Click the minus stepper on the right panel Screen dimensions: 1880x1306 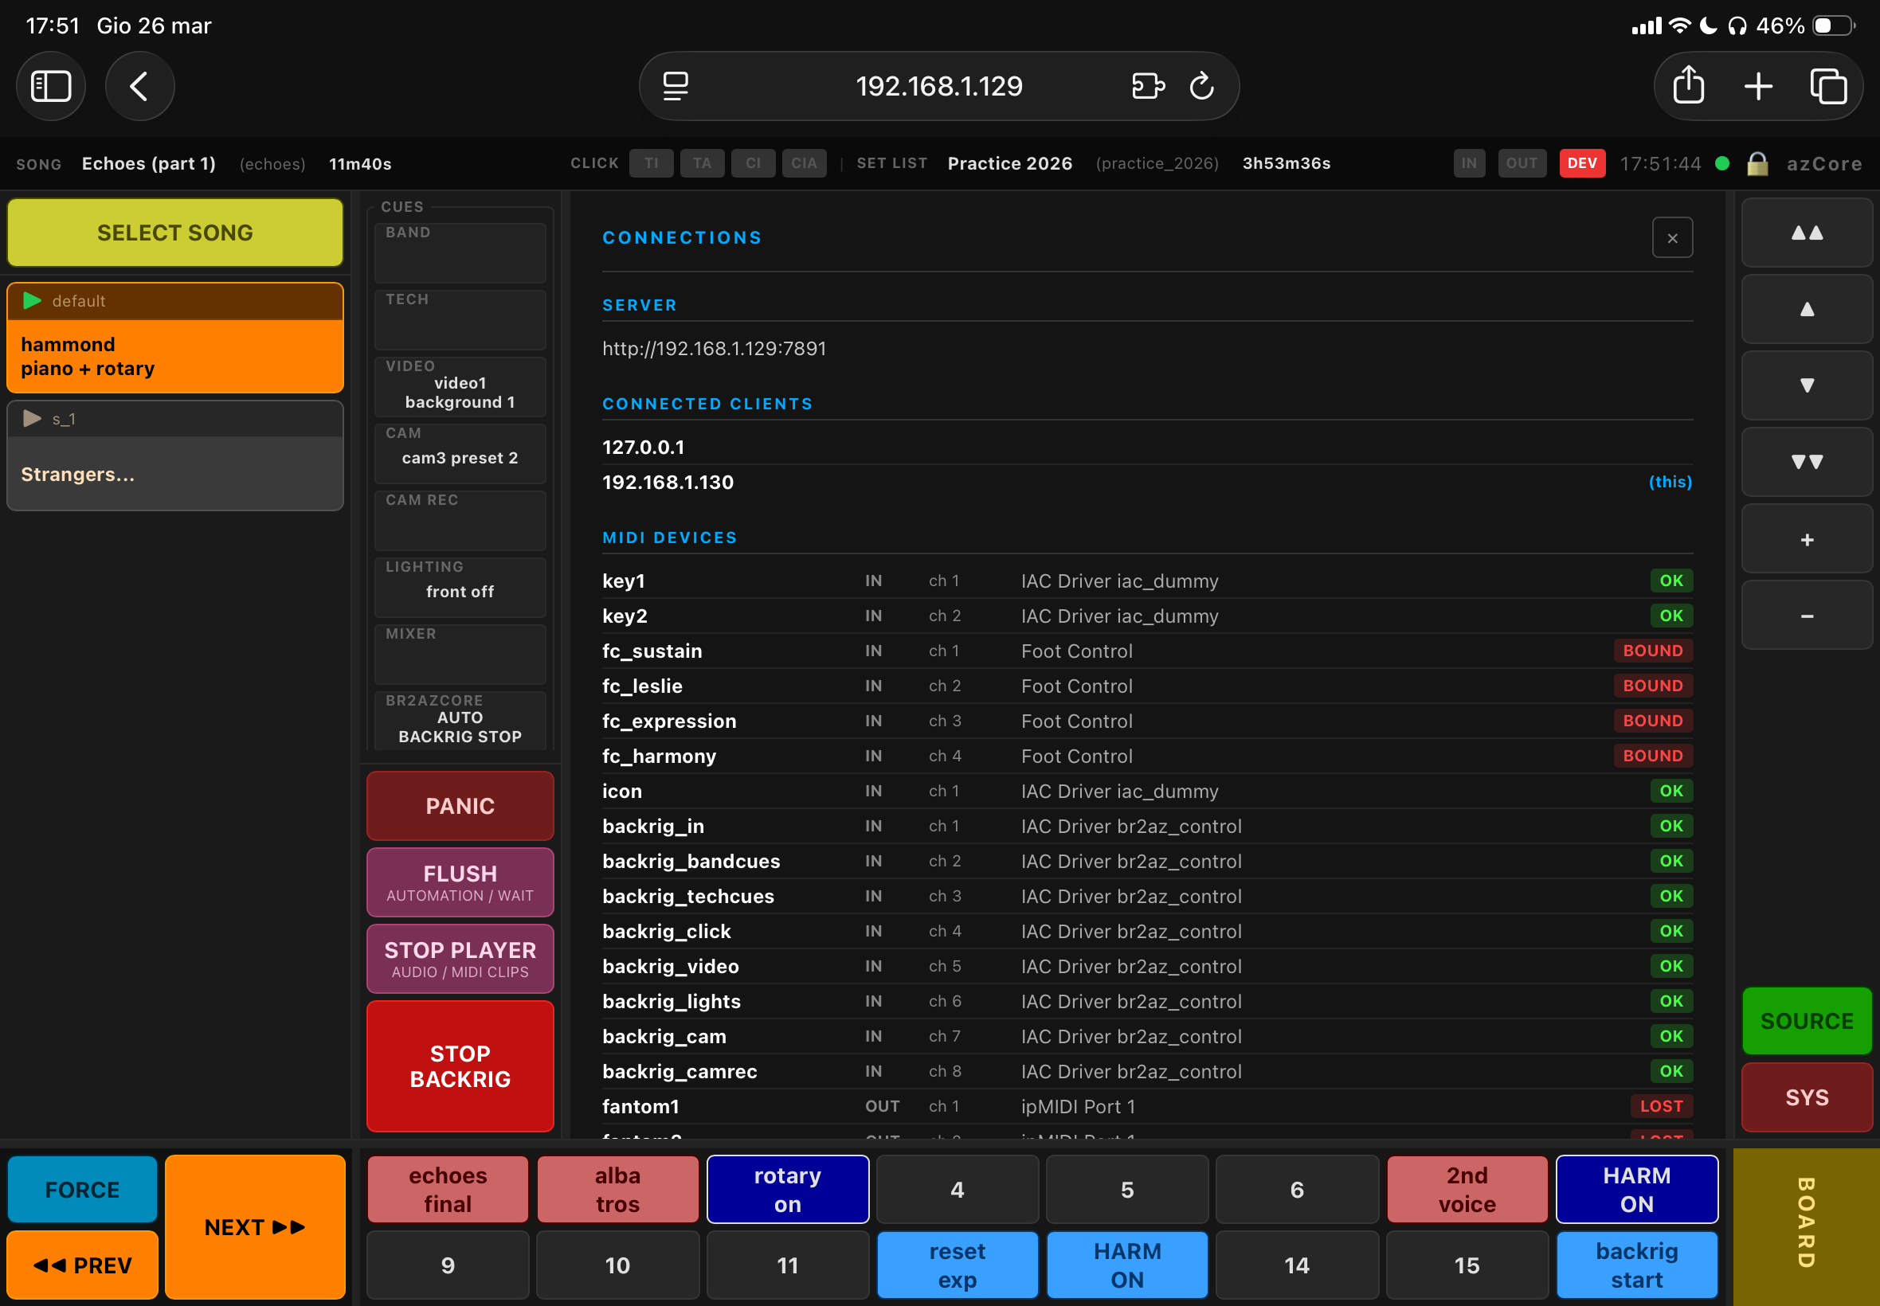click(1807, 615)
